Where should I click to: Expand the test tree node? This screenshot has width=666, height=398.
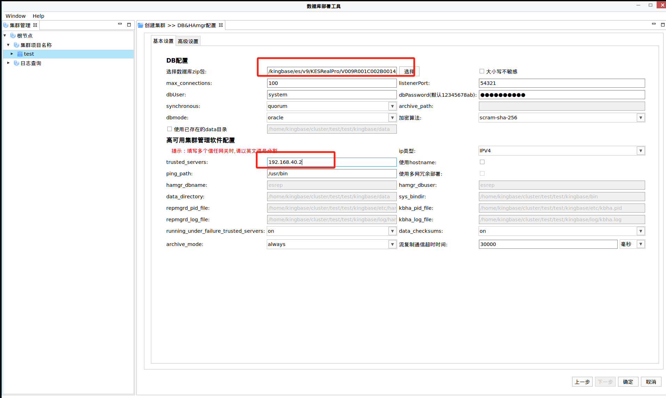(12, 54)
